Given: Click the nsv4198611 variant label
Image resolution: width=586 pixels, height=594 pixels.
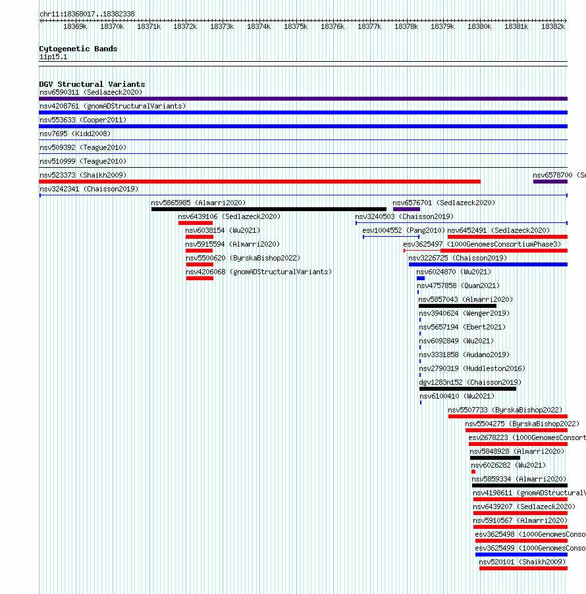Looking at the screenshot, I should pos(529,493).
